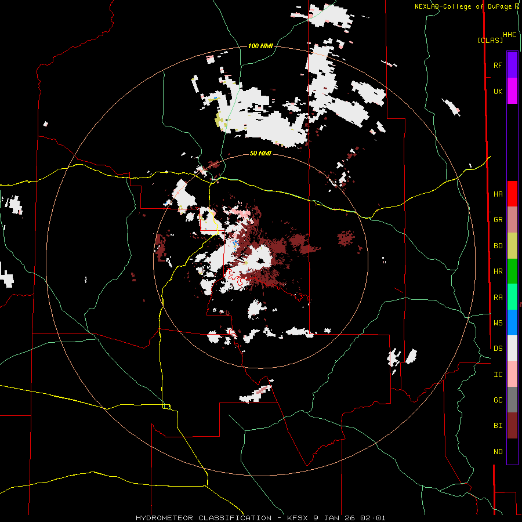Click the BD legend label

pyautogui.click(x=498, y=245)
